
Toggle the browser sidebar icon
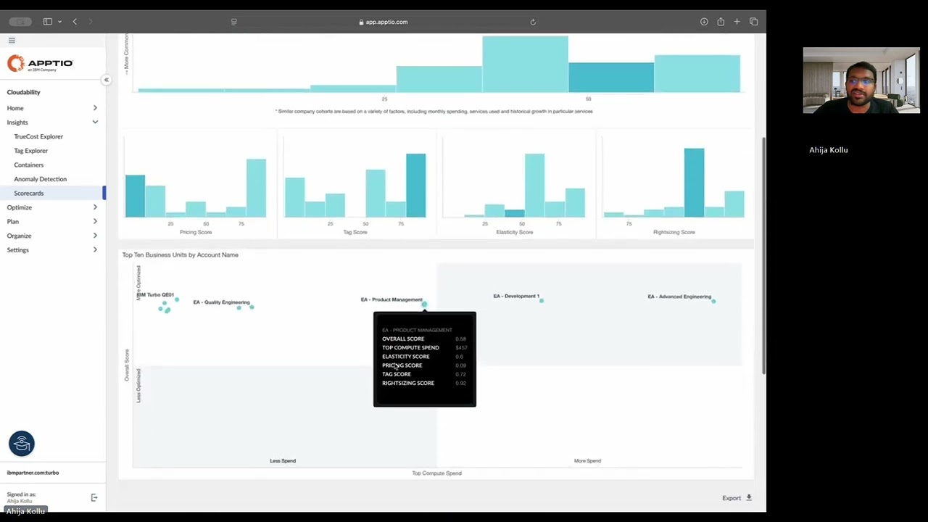click(47, 22)
